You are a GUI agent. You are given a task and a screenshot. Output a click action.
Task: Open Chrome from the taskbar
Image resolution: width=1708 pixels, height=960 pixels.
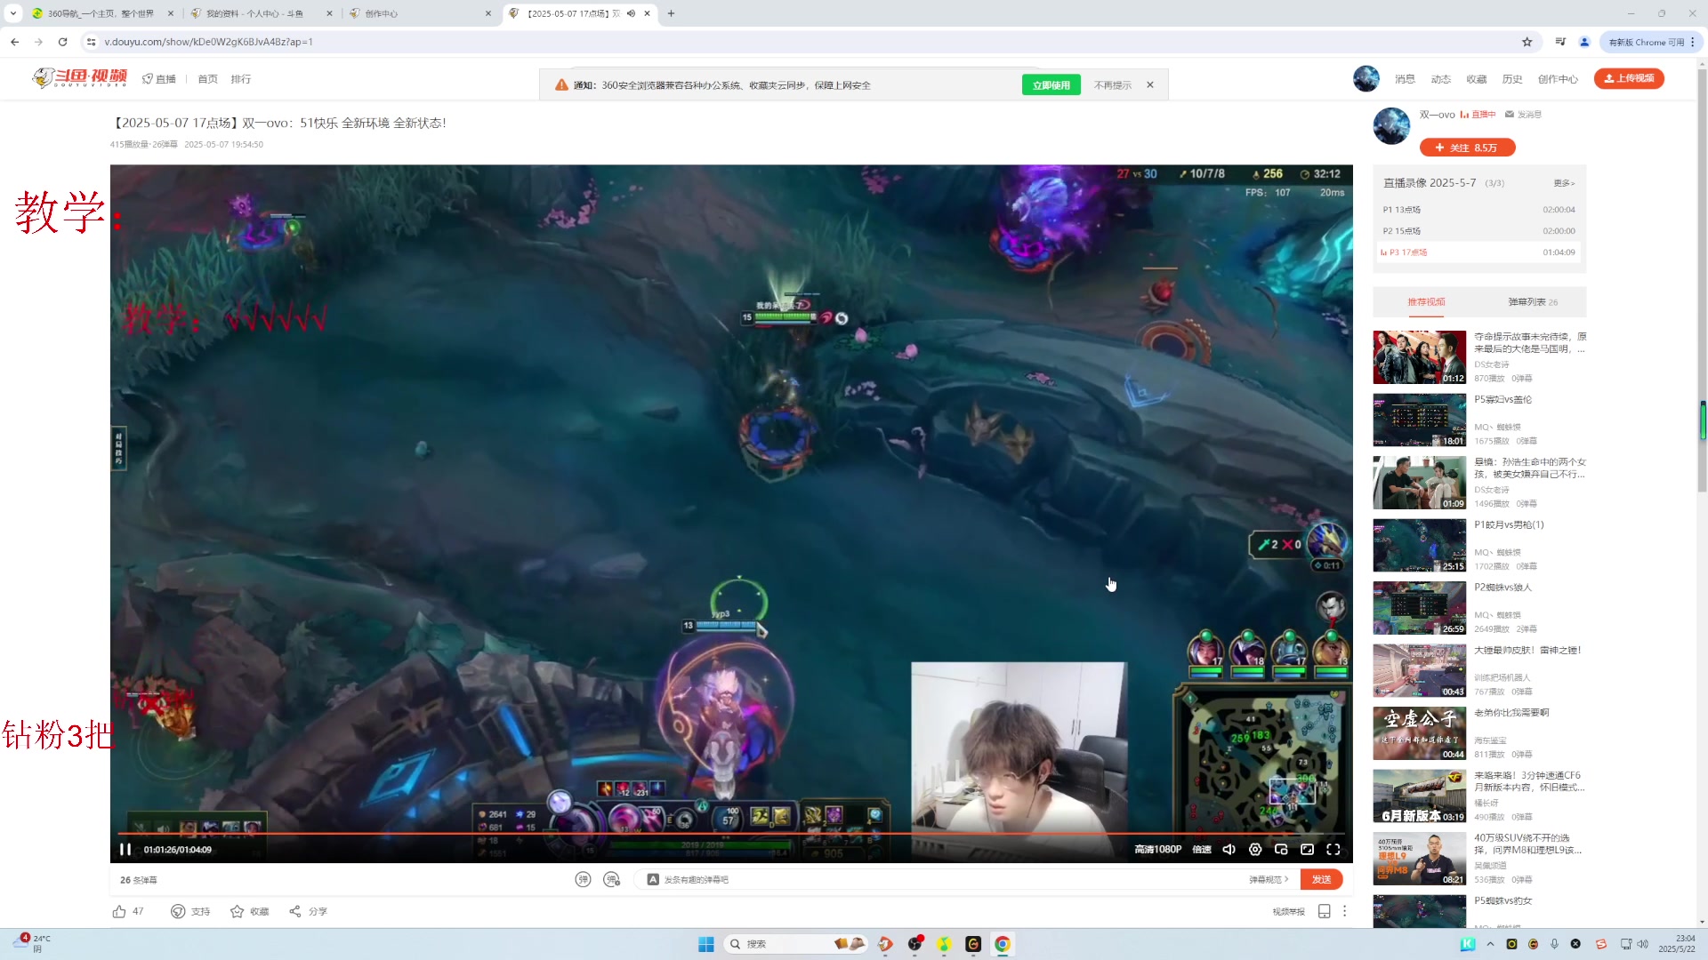(1002, 944)
